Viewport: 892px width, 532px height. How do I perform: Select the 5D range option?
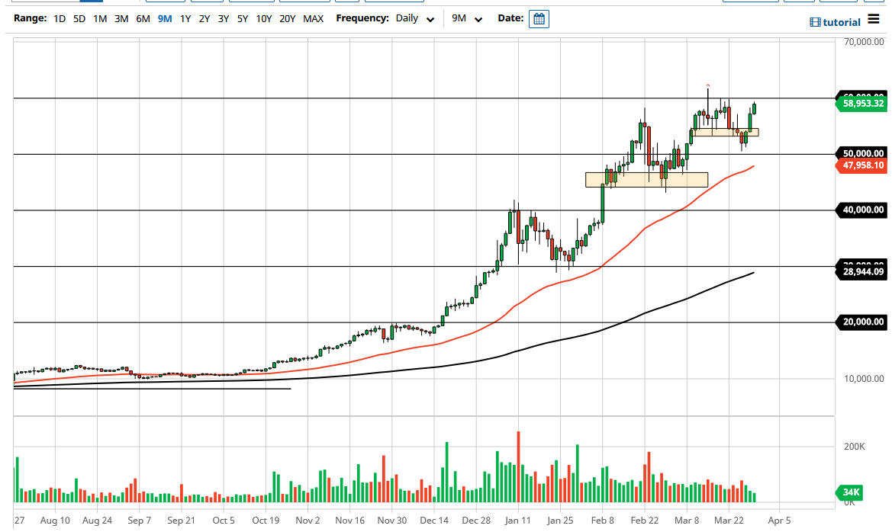point(79,18)
